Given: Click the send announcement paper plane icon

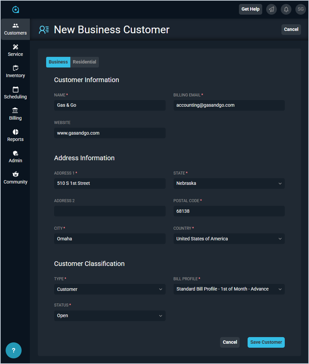Looking at the screenshot, I should click(x=271, y=9).
